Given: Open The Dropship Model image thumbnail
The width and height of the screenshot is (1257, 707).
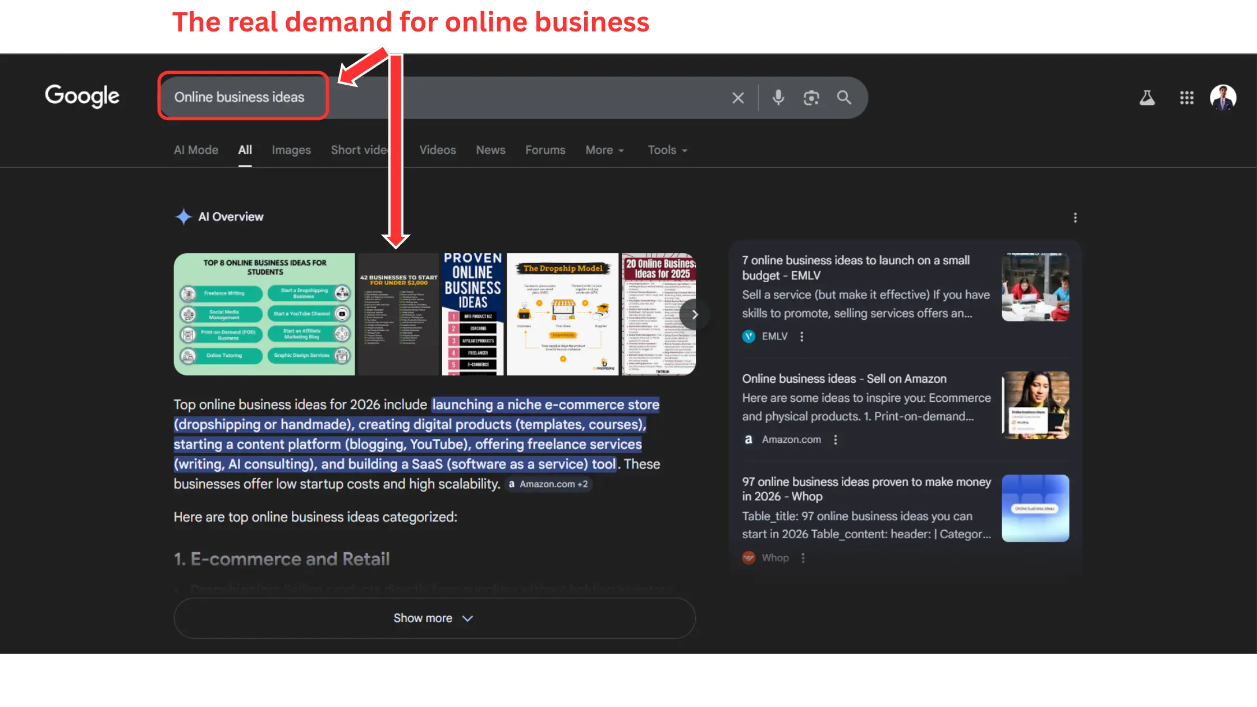Looking at the screenshot, I should (563, 314).
